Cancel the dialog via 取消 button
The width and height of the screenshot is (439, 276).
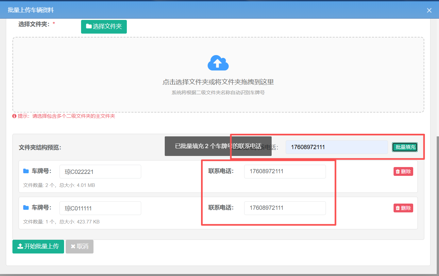(79, 247)
